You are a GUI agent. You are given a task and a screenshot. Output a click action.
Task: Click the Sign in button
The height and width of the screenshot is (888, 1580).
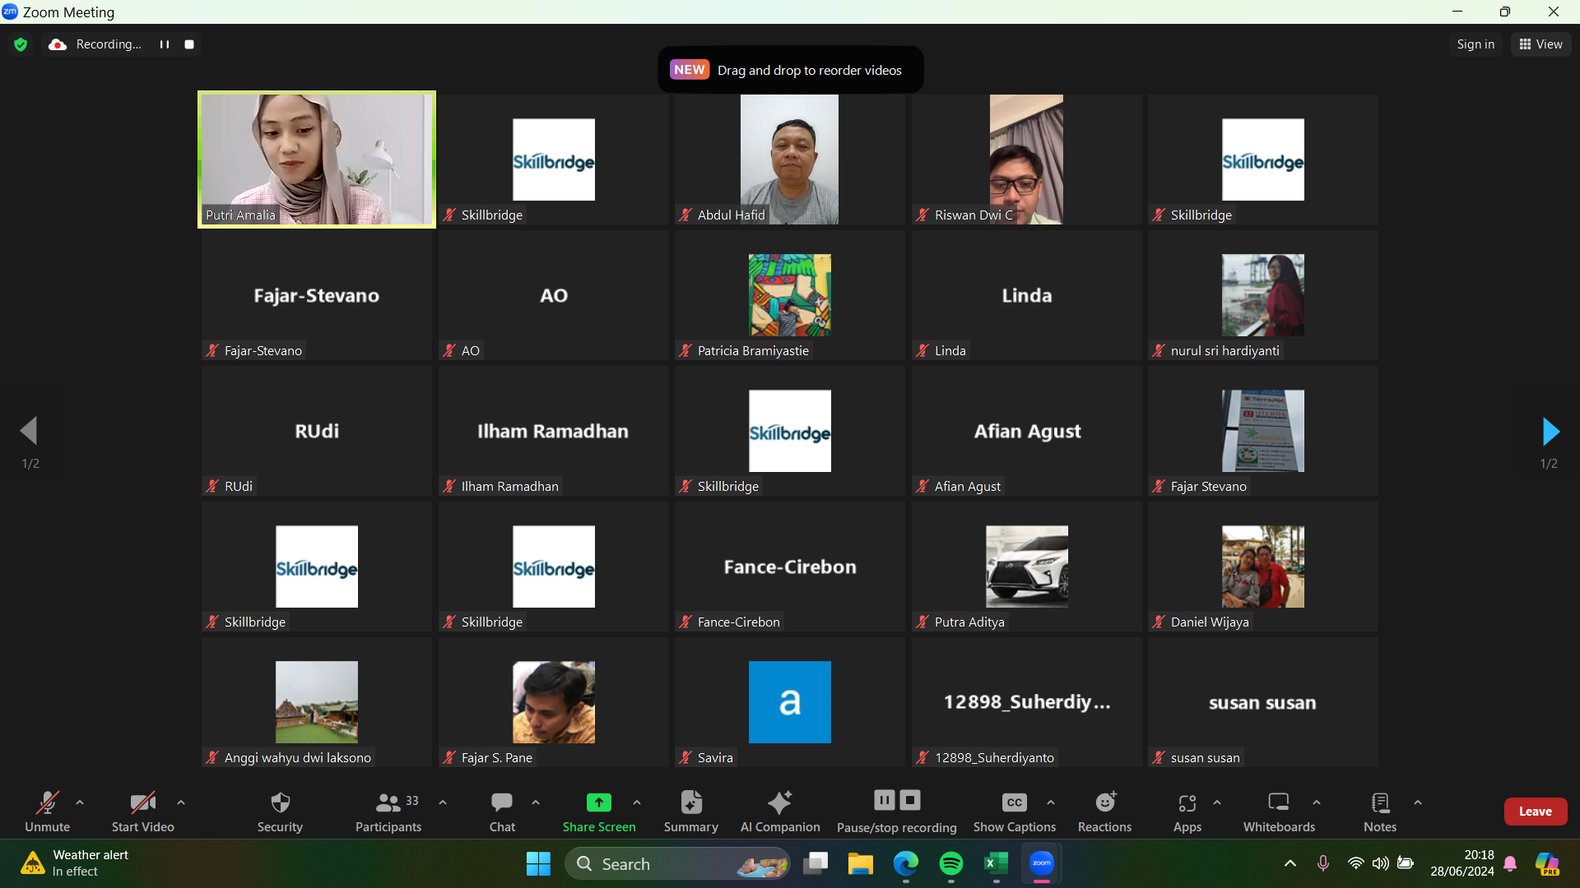1475,44
